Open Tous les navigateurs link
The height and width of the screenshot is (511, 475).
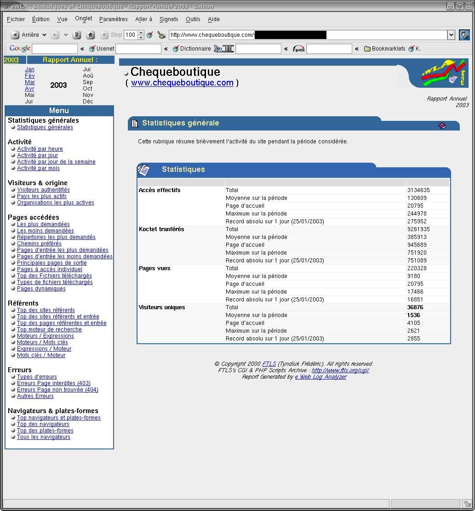pos(43,437)
